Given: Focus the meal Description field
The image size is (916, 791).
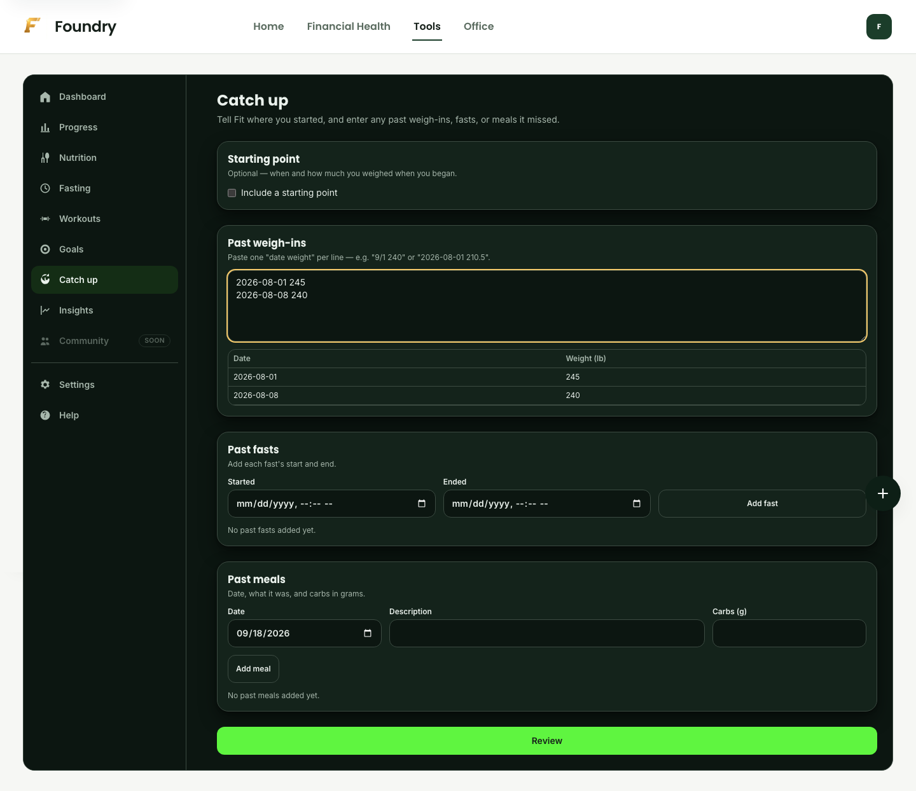Looking at the screenshot, I should (x=547, y=633).
